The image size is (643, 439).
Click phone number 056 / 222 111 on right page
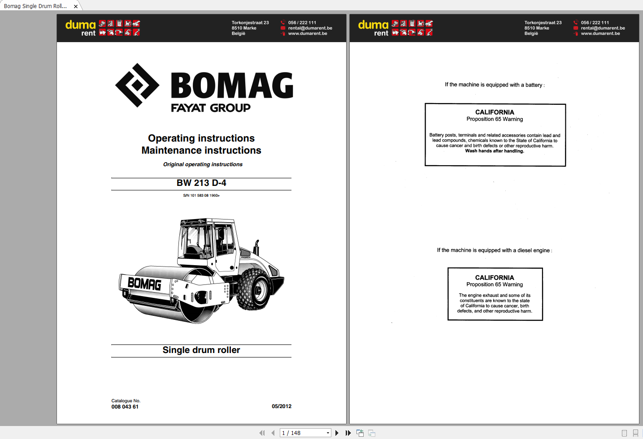click(x=595, y=22)
